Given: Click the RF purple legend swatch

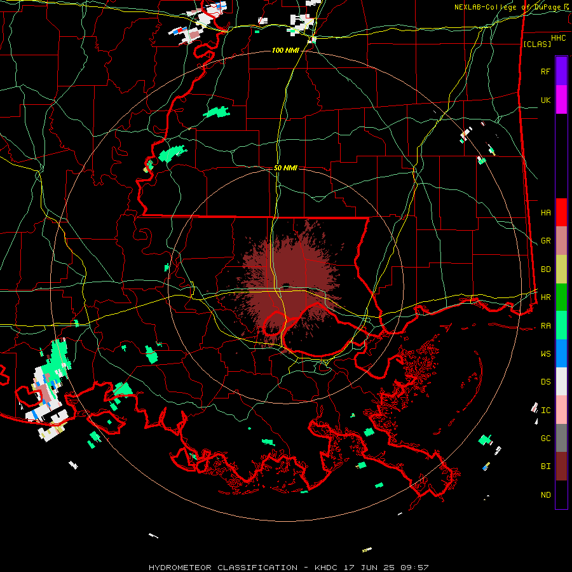Looking at the screenshot, I should click(x=561, y=71).
